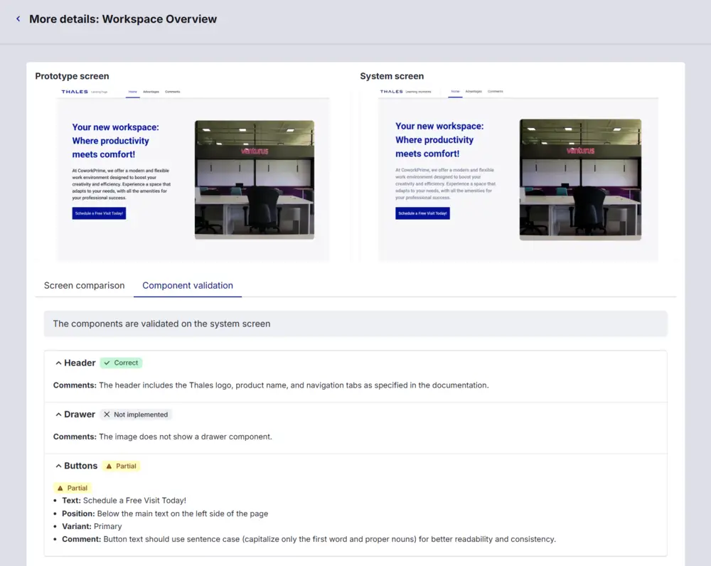Click the 'Variant: Primary' bullet

coord(92,527)
